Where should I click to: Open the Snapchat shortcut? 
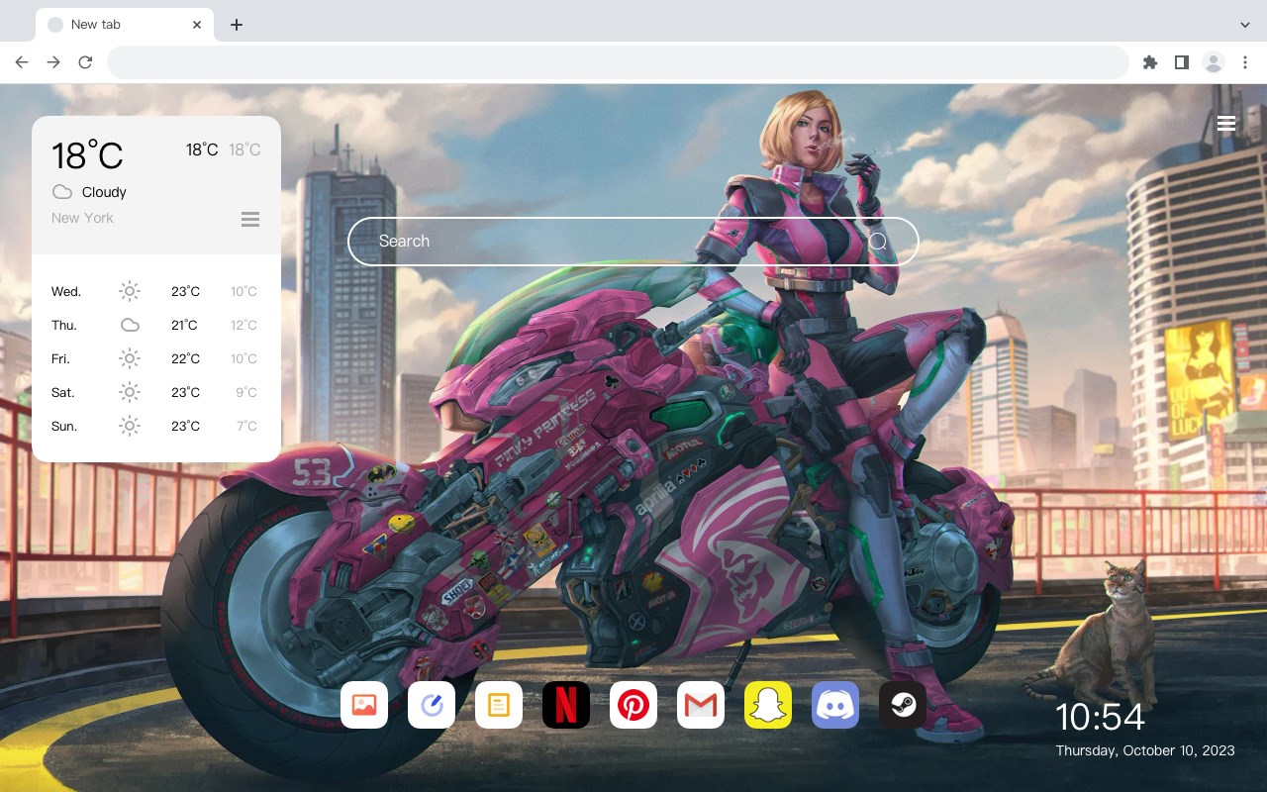click(x=768, y=705)
